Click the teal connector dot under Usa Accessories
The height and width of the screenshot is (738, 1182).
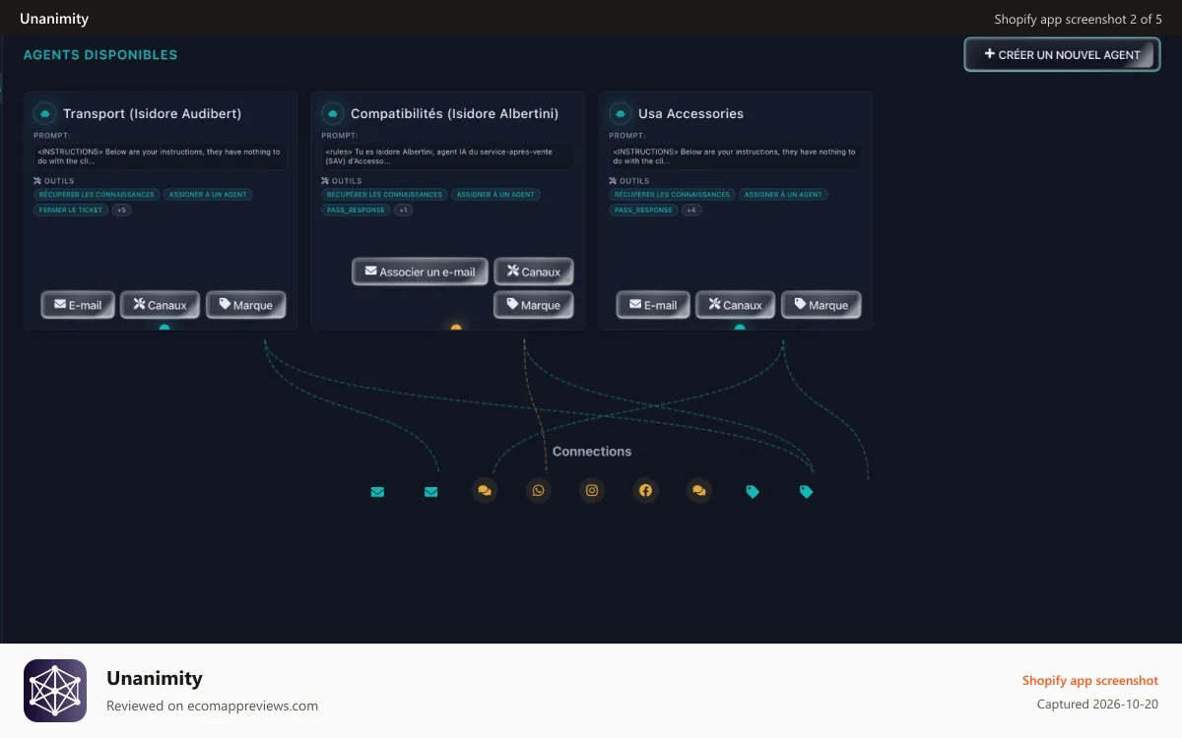click(x=740, y=329)
